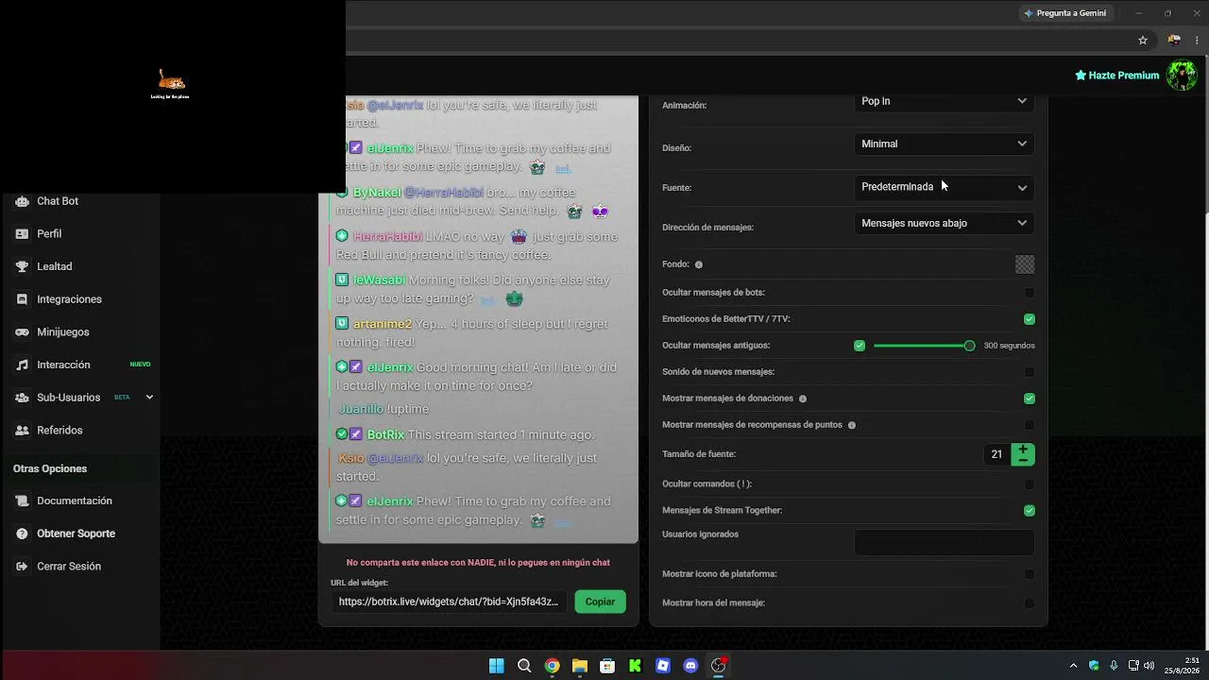
Task: Click the URL del widget text field
Action: point(449,602)
